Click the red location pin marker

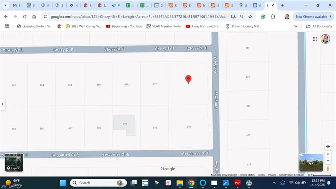[x=188, y=79]
